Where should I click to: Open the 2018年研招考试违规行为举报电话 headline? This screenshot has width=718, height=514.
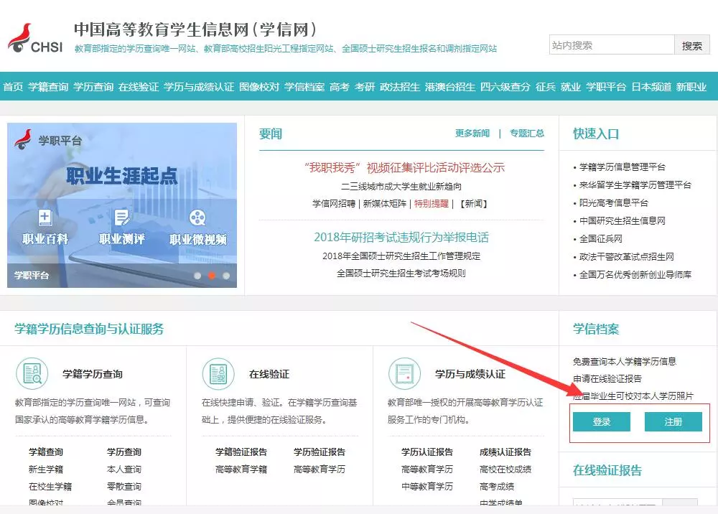[x=401, y=237]
